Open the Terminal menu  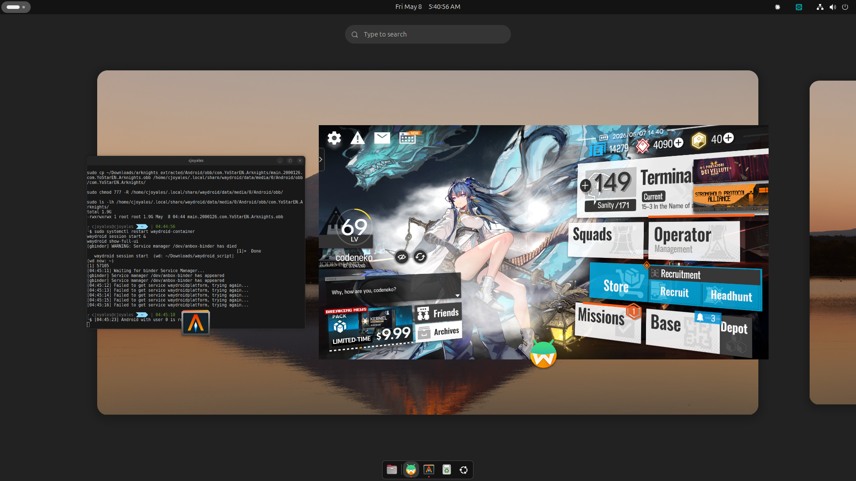click(x=666, y=177)
